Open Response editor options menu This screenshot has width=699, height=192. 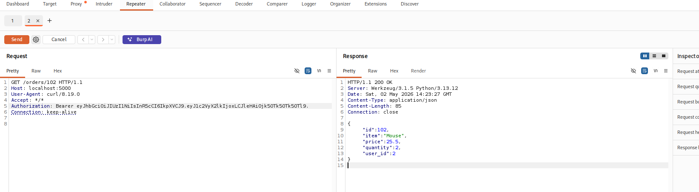click(666, 71)
